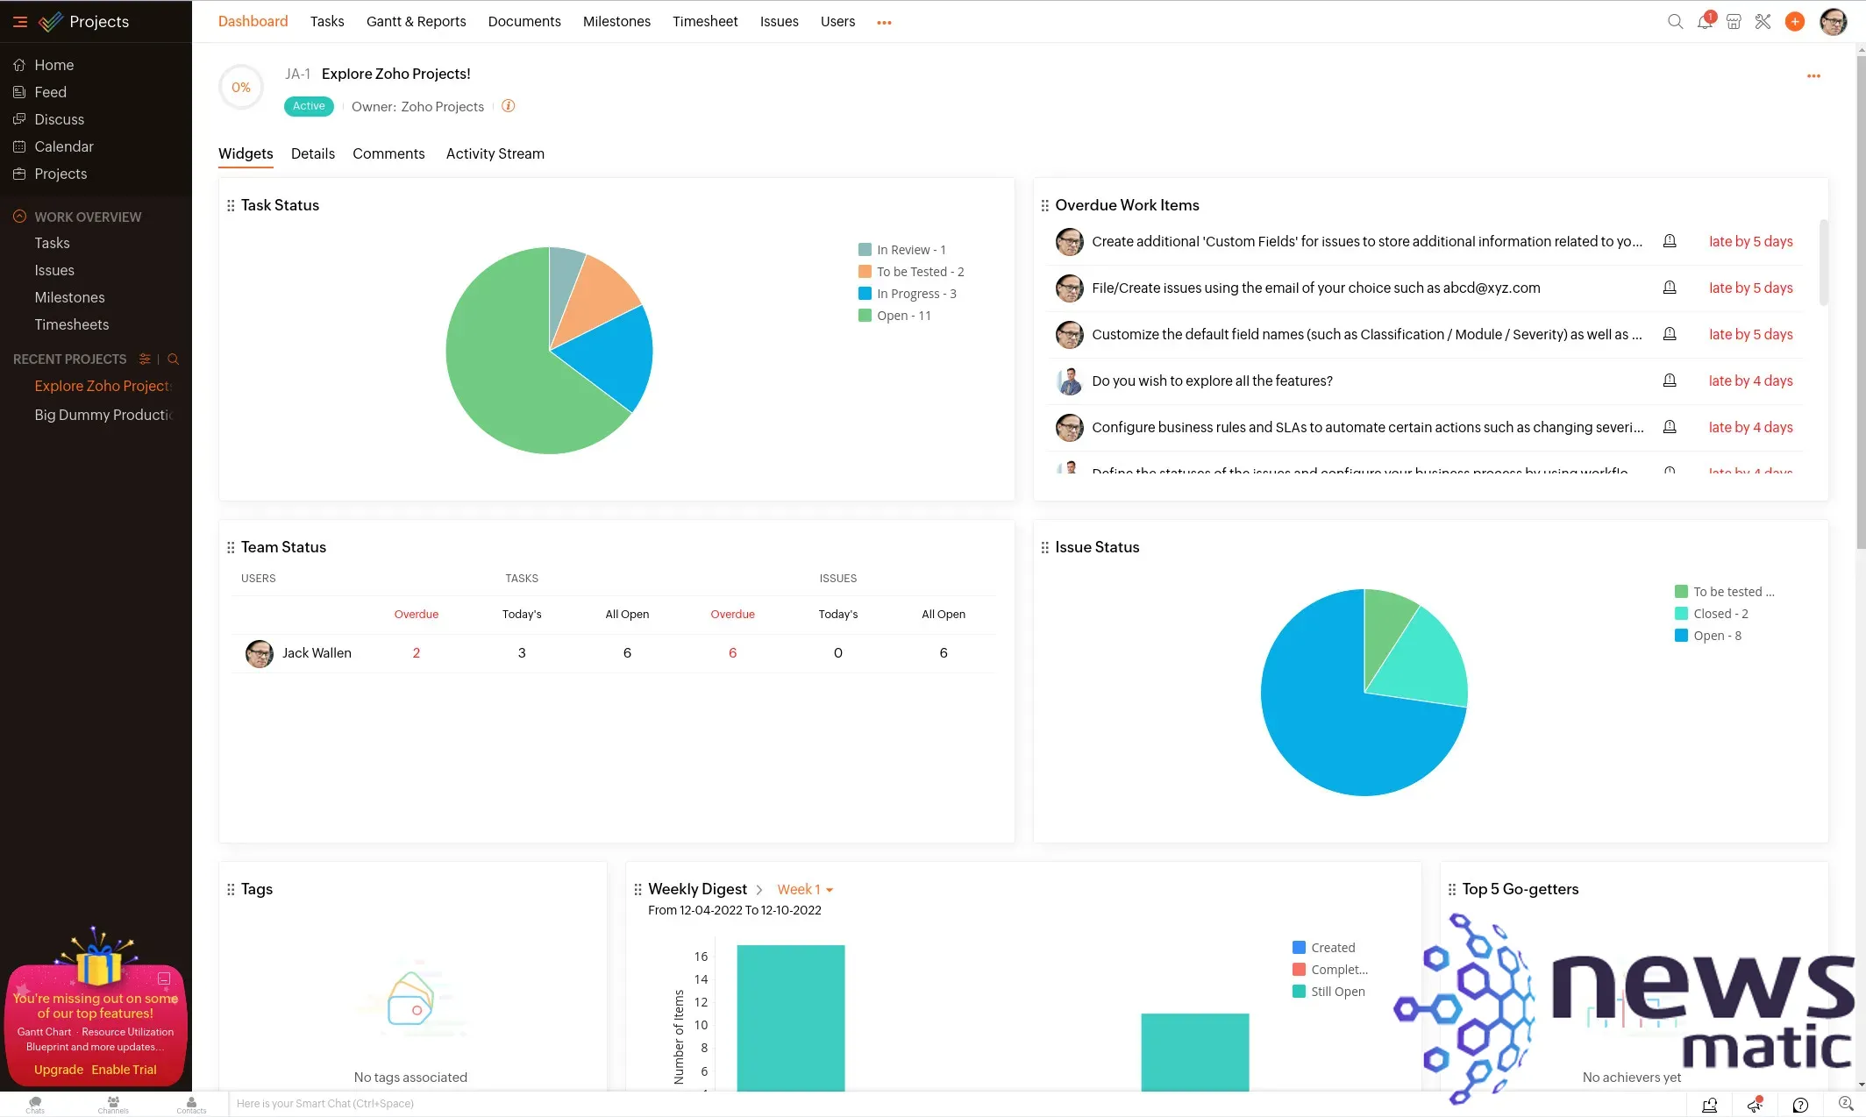Open the search magnifier in top bar
1866x1117 pixels.
[x=1675, y=22]
